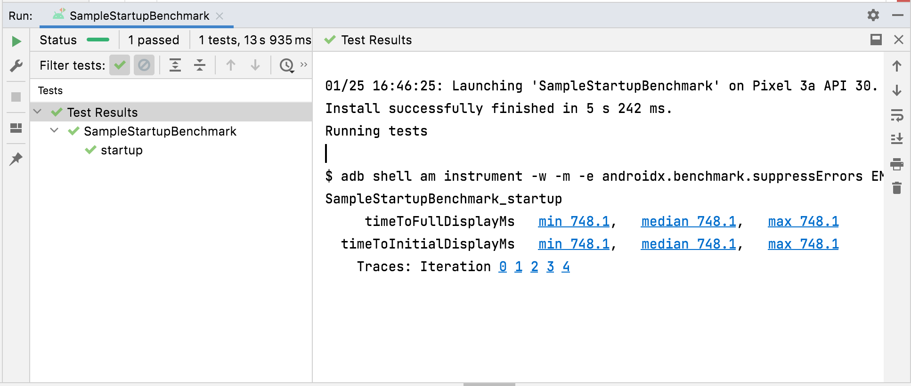This screenshot has width=911, height=386.
Task: Toggle Show Passed tests filter
Action: click(120, 65)
